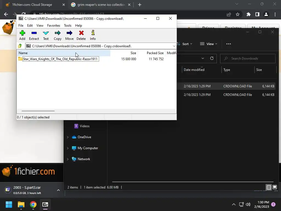
Task: Bookmark this page with star icon
Action: 238,14
